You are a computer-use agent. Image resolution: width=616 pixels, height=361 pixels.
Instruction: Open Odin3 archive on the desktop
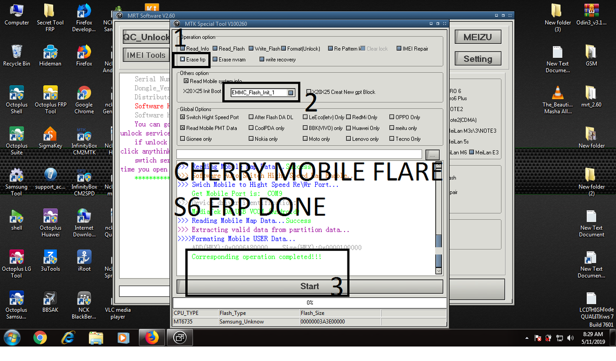[x=591, y=14]
